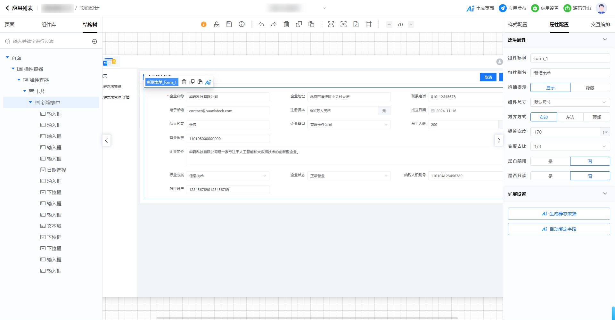
Task: Open the 宽度占比 dropdown
Action: [x=570, y=147]
